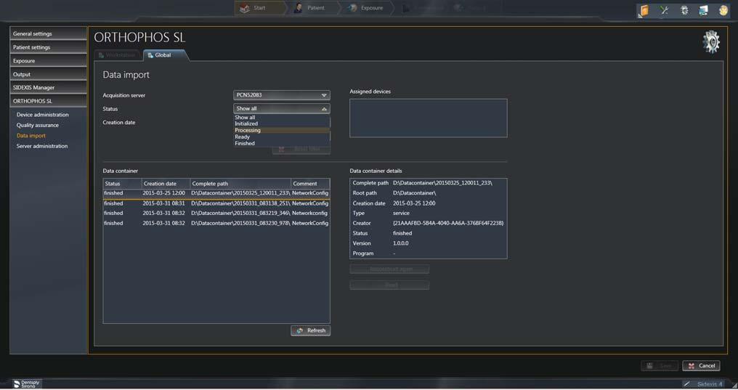This screenshot has height=390, width=738.
Task: Select the row dated 2015-03-25 12:00
Action: 216,193
